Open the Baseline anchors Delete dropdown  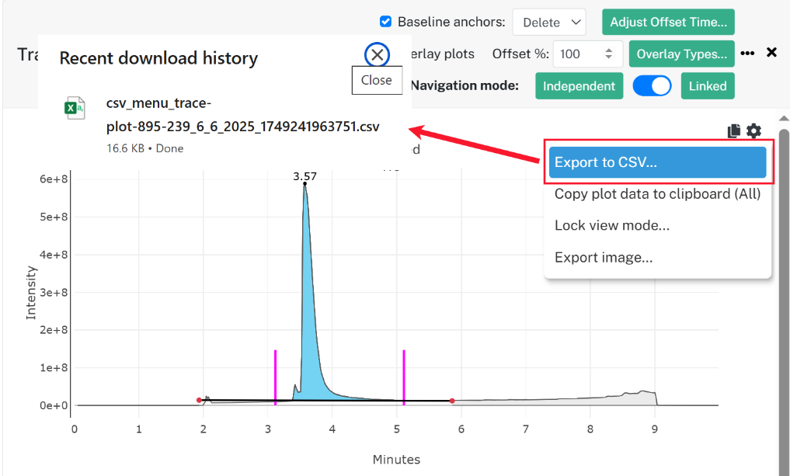pos(549,23)
